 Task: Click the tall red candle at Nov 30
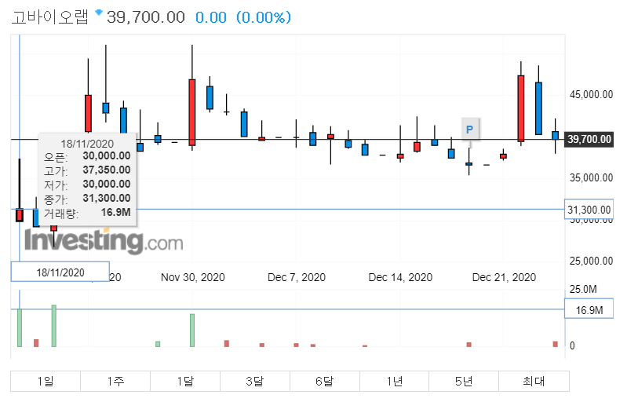coord(192,112)
